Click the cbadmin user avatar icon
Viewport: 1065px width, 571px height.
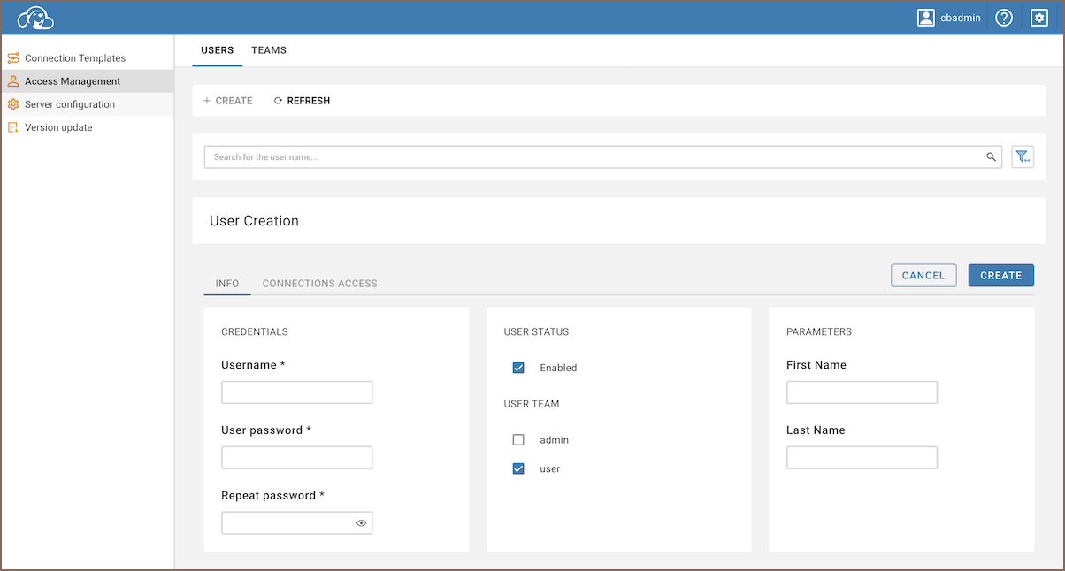[926, 18]
